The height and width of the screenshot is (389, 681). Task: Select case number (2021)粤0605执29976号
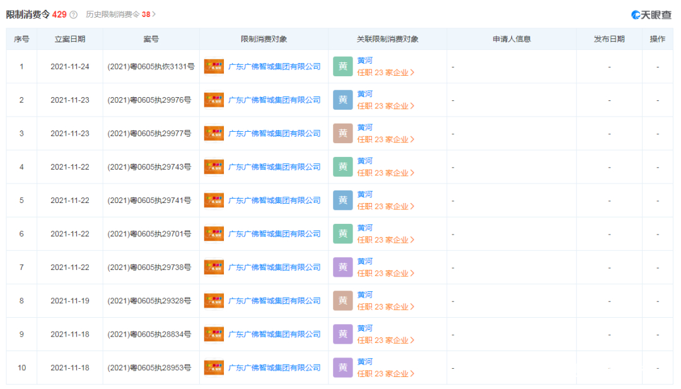tap(149, 100)
